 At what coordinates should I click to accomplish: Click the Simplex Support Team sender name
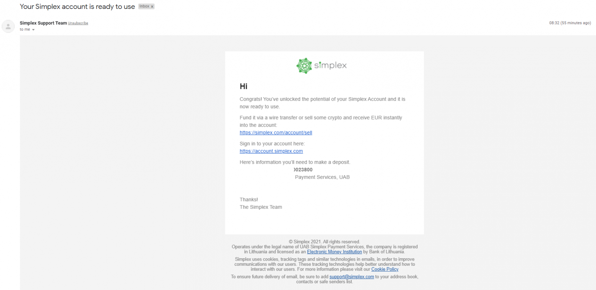click(43, 23)
